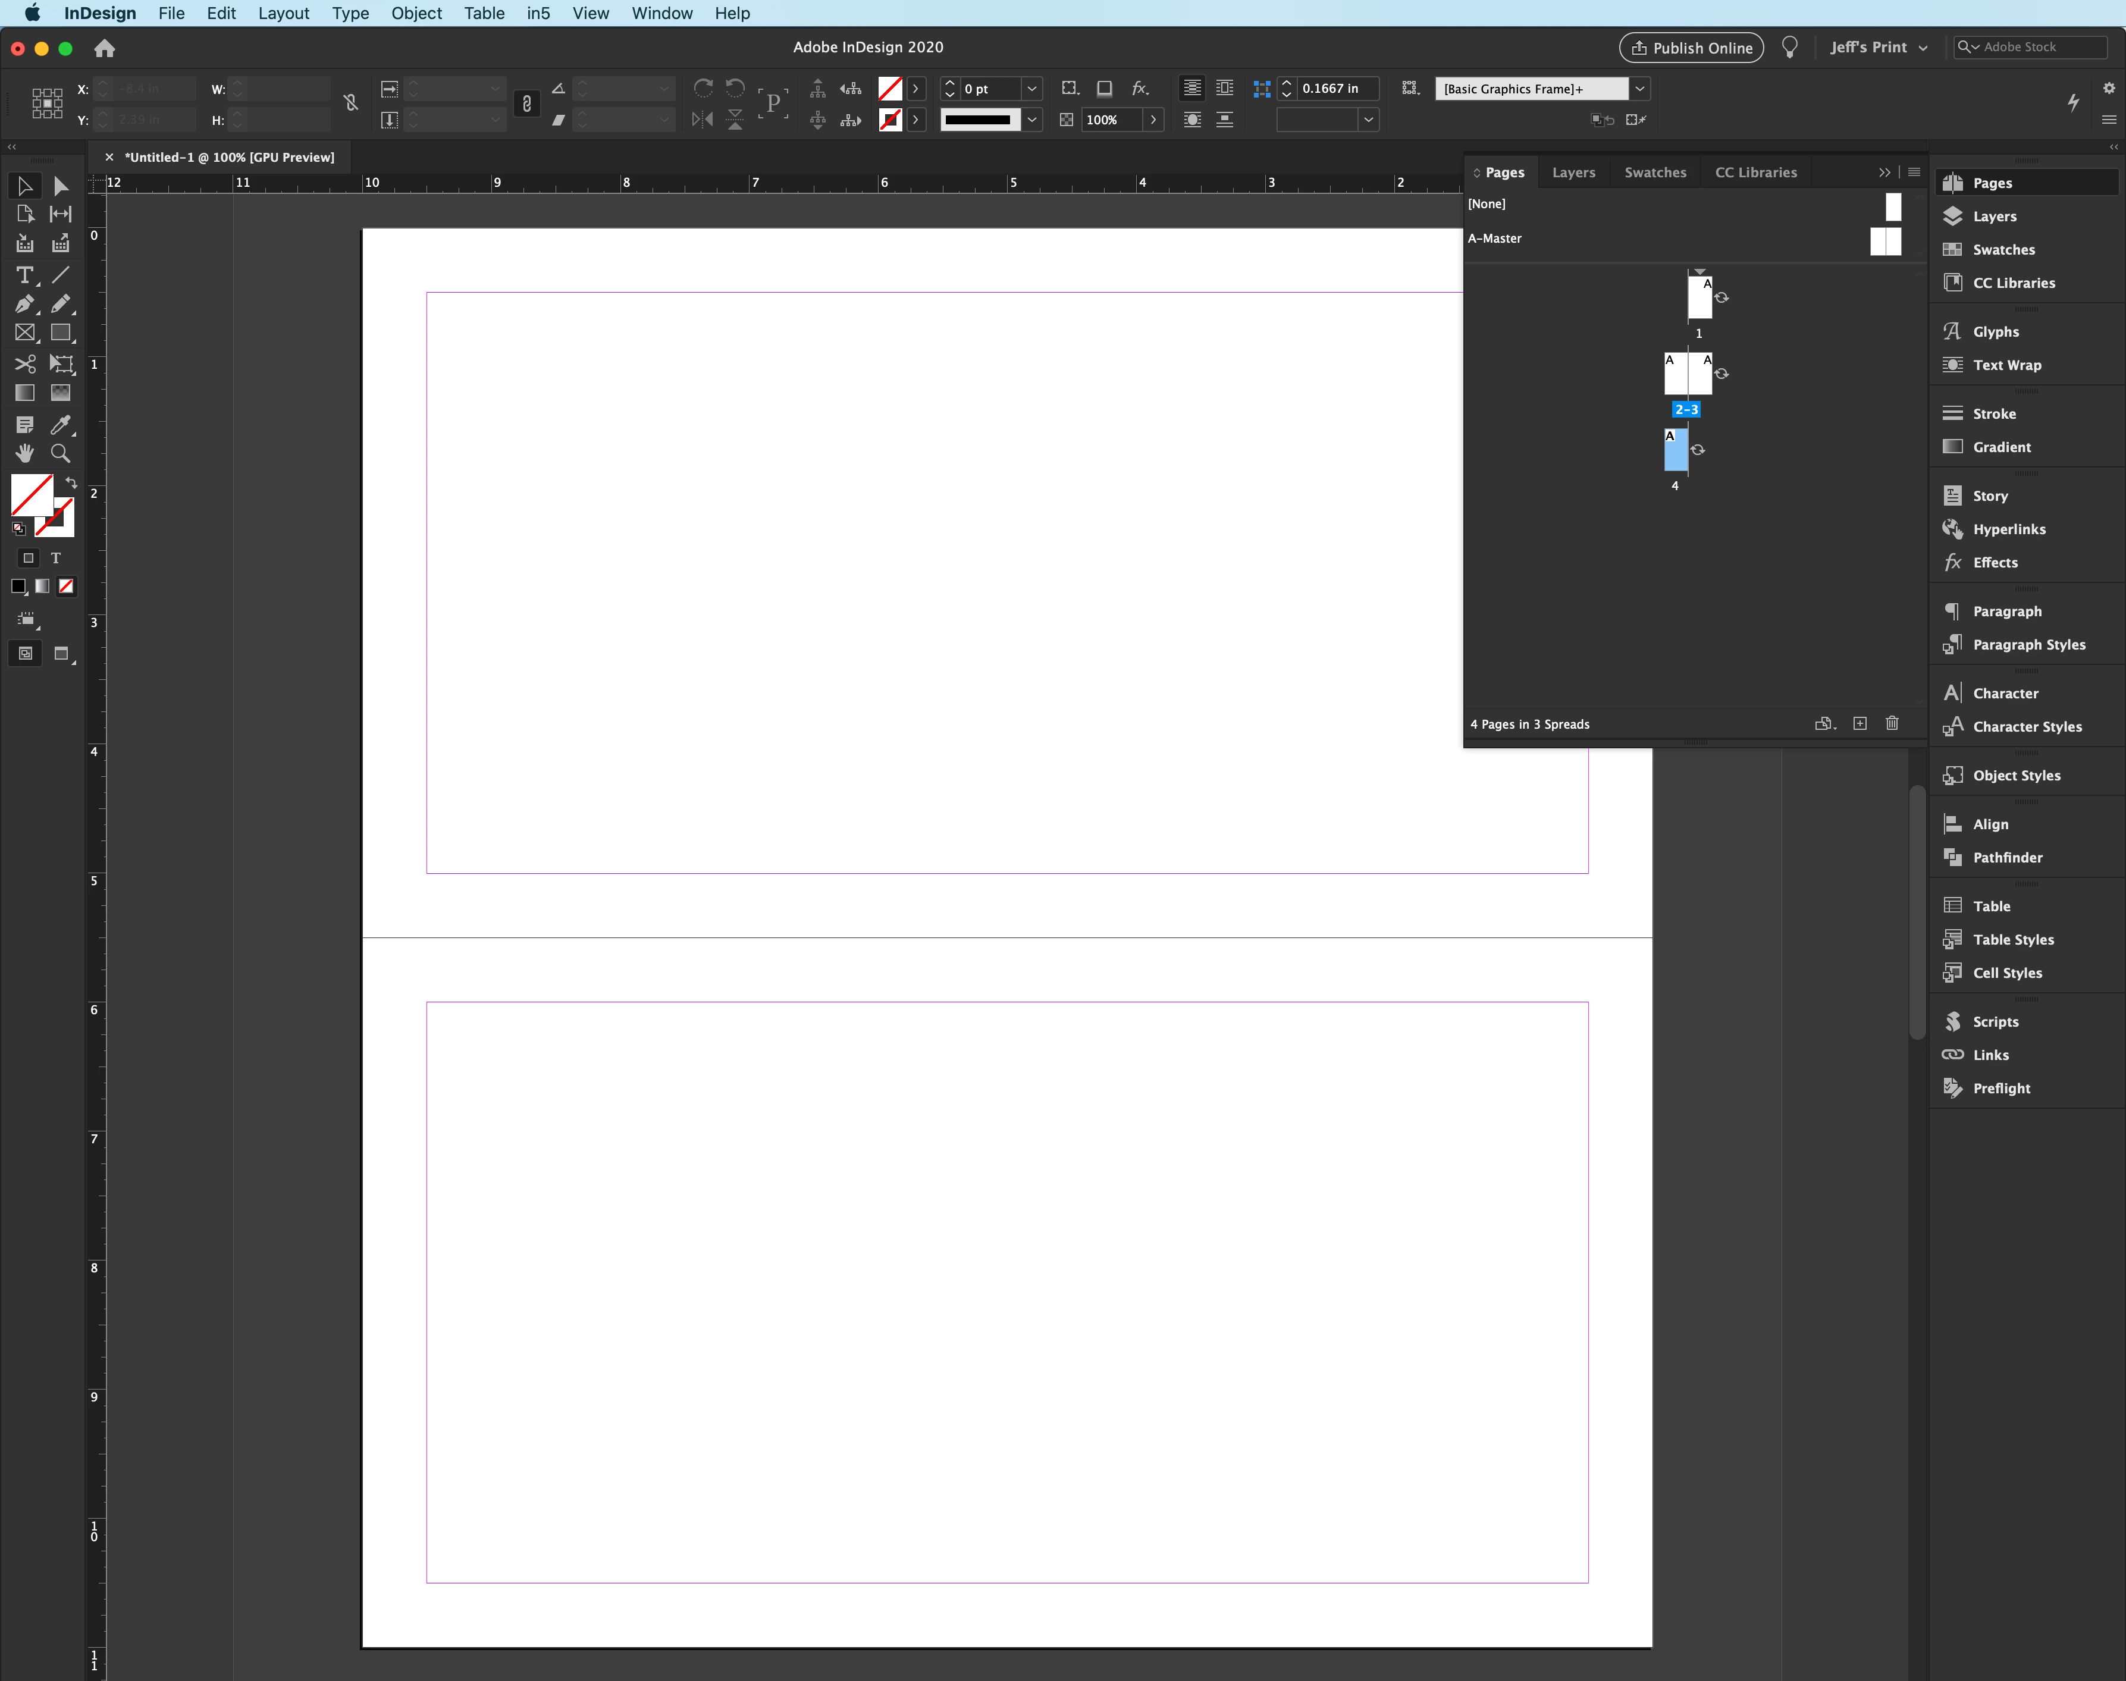2126x1681 pixels.
Task: Switch to the Layers tab
Action: click(x=1573, y=173)
